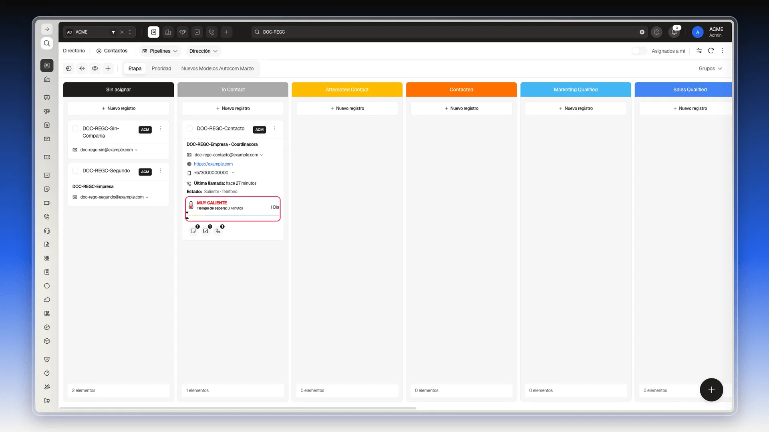Add a new top bar shortcut with plus icon

pos(226,32)
